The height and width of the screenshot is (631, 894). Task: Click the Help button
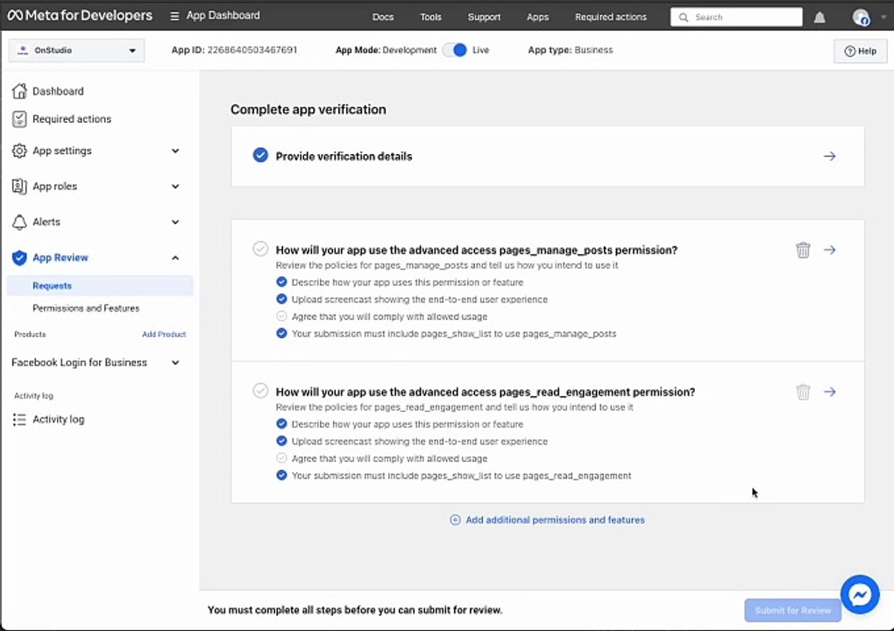(x=860, y=51)
